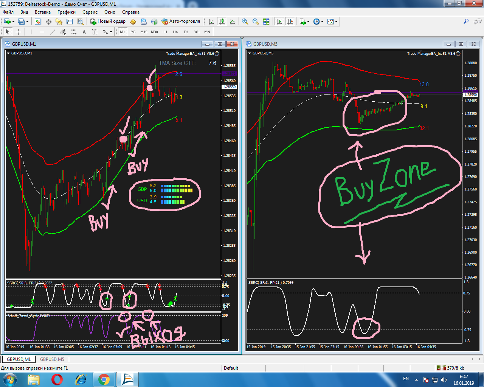Expand the templates dropdown arrow
The height and width of the screenshot is (387, 484).
[x=336, y=22]
